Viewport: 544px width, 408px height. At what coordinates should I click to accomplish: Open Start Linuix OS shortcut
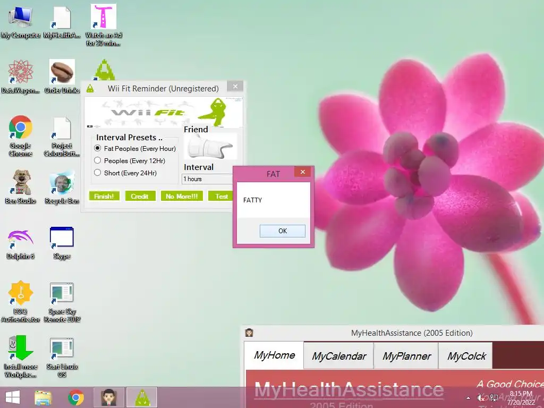click(62, 356)
